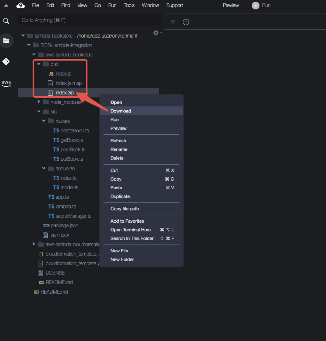
Task: Choose Refresh in the context menu
Action: click(x=141, y=141)
